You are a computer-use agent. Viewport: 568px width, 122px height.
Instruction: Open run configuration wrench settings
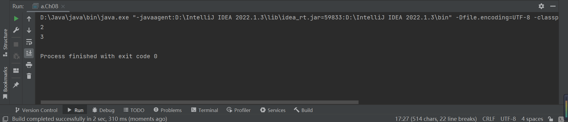16,30
